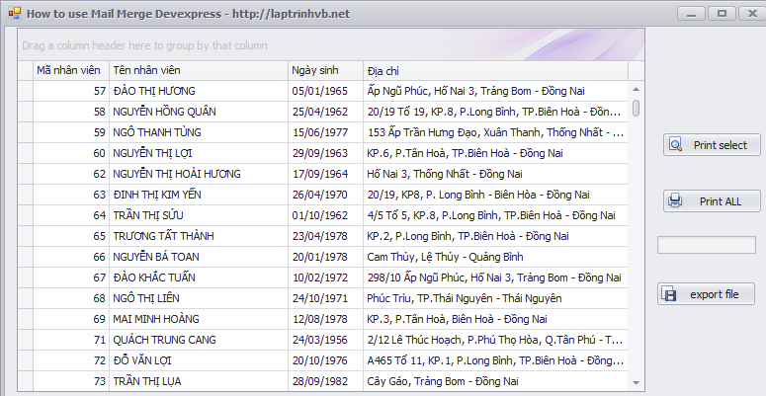
Task: Select the cell 'TRẦN THỊ LỤA'
Action: tap(199, 381)
